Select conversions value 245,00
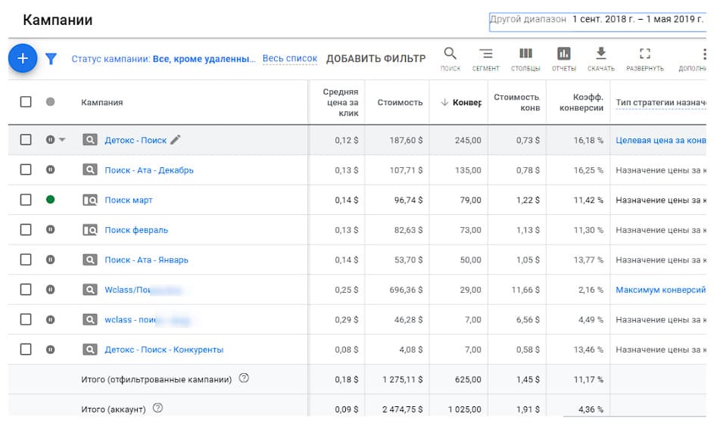Viewport: 717px width, 429px height. [468, 140]
